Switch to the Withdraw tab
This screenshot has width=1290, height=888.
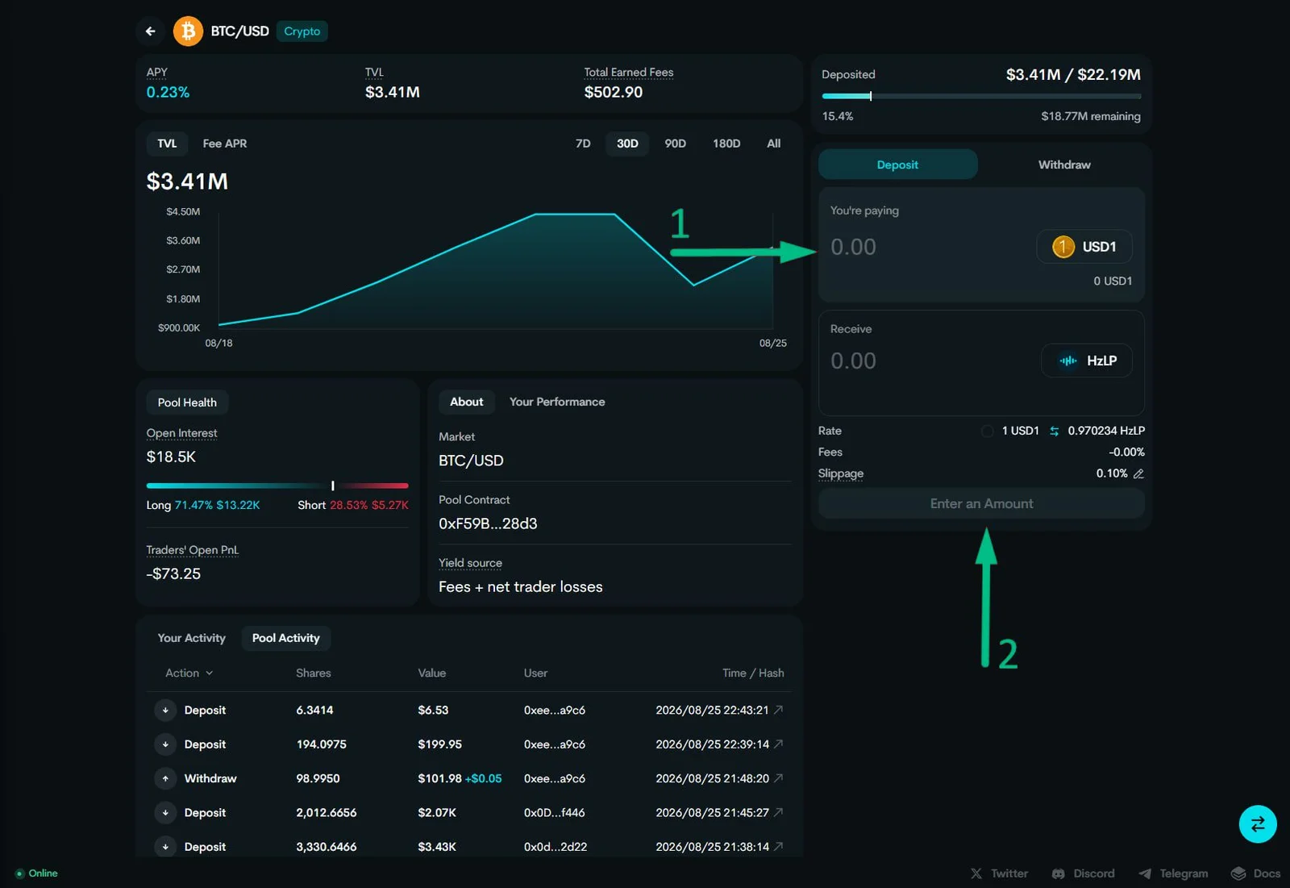point(1064,165)
